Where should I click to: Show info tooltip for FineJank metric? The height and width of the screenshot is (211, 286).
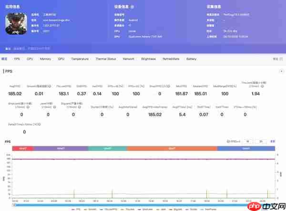pyautogui.click(x=262, y=86)
